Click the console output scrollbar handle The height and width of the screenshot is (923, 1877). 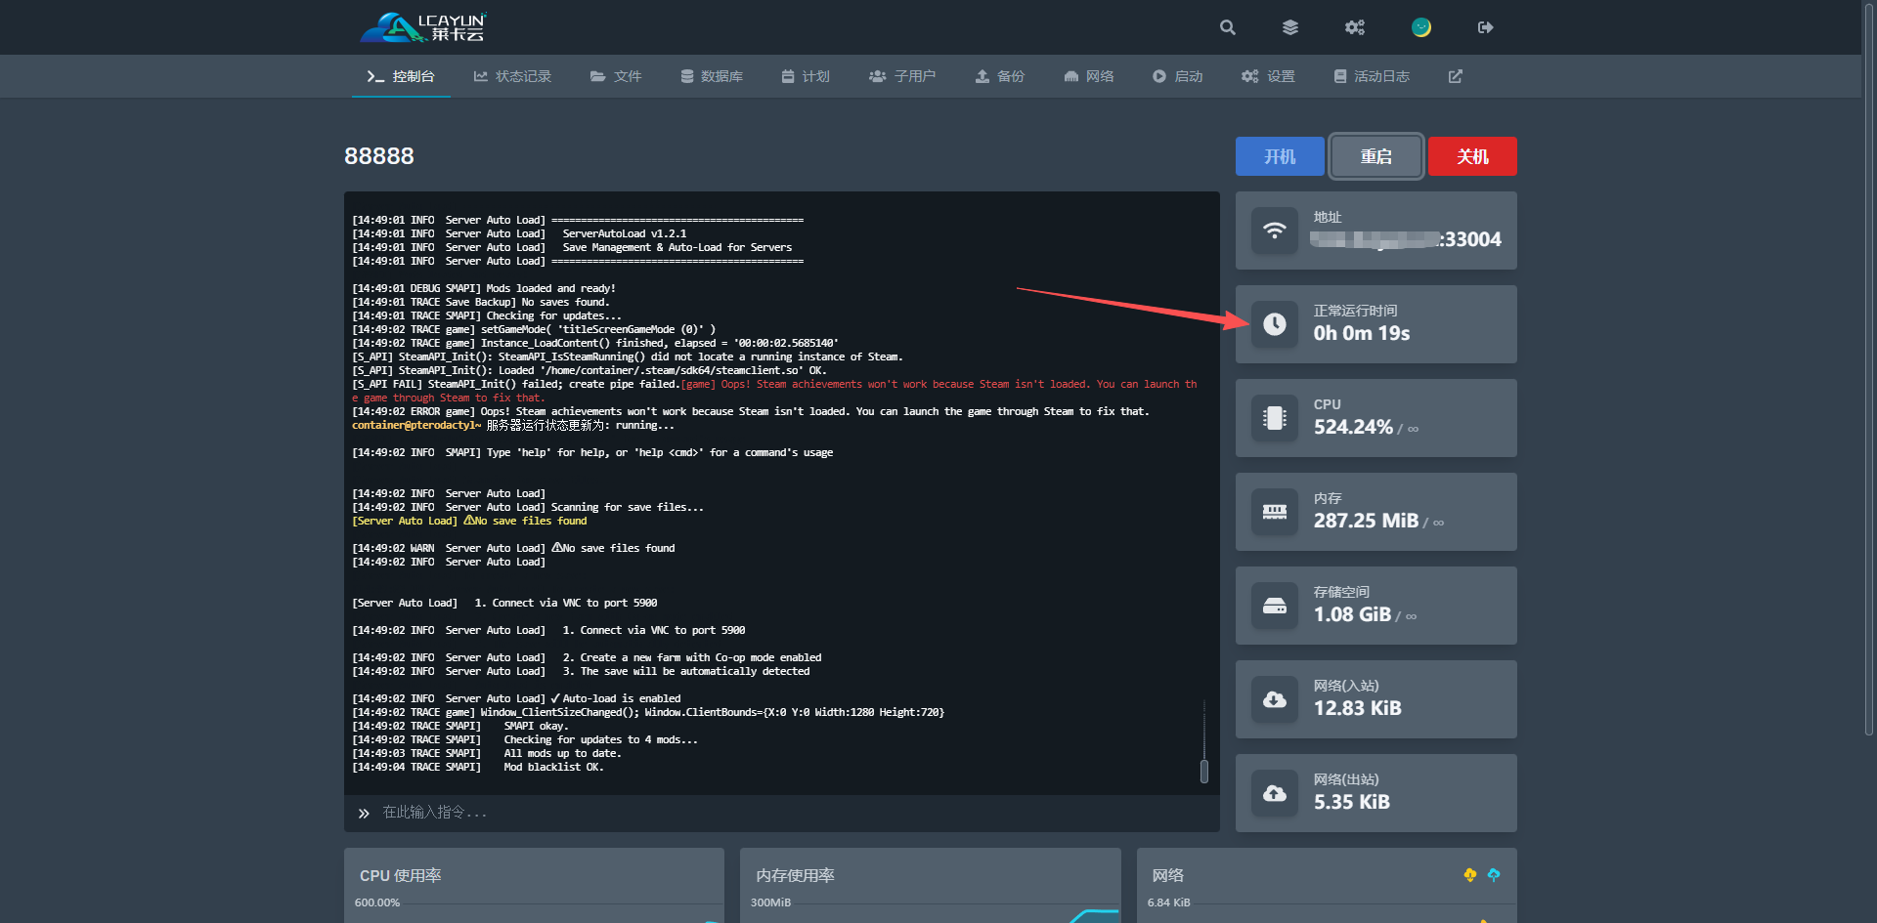[x=1203, y=772]
